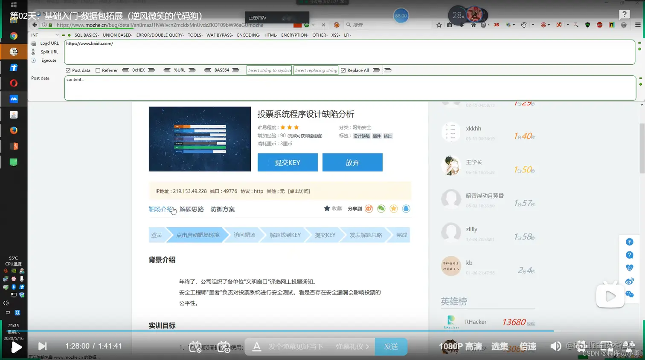The width and height of the screenshot is (645, 360).
Task: Expand the ENCODING menu
Action: coord(249,35)
